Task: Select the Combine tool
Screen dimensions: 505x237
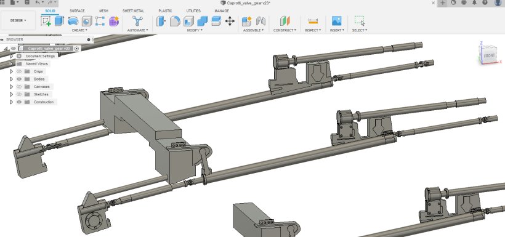Action: [202, 22]
